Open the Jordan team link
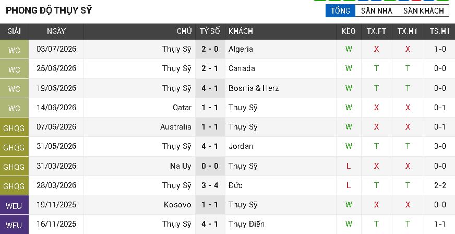 pos(241,146)
